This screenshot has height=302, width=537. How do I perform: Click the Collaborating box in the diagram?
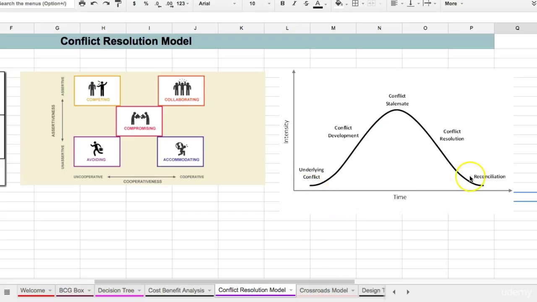pos(181,91)
